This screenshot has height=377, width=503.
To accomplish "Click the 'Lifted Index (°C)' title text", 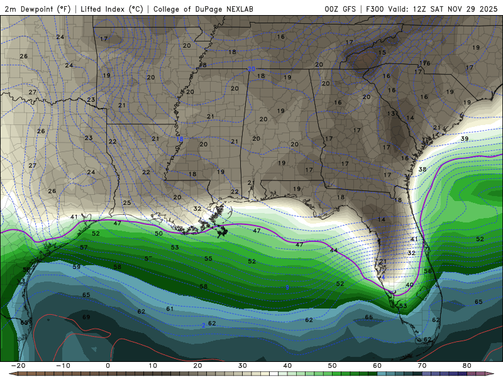I will (112, 9).
